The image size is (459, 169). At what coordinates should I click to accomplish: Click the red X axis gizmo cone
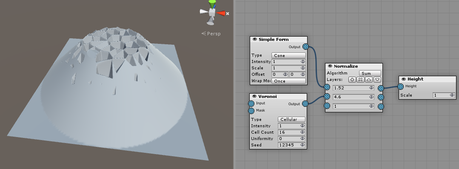221,13
